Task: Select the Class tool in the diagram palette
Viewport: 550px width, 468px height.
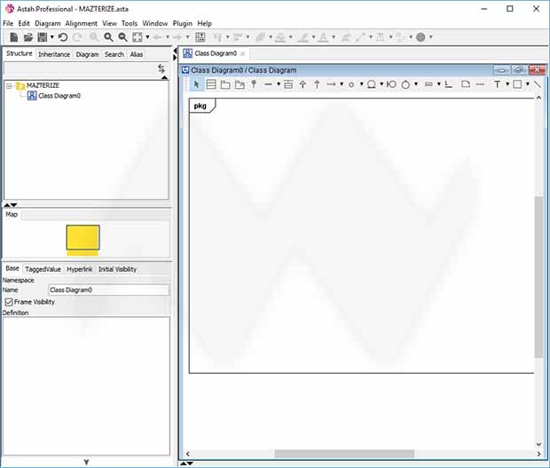Action: click(211, 84)
